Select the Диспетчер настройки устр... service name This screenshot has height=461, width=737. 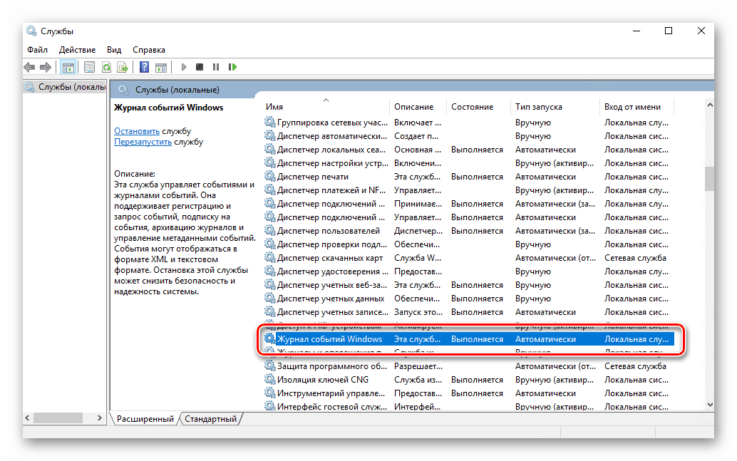(x=332, y=163)
